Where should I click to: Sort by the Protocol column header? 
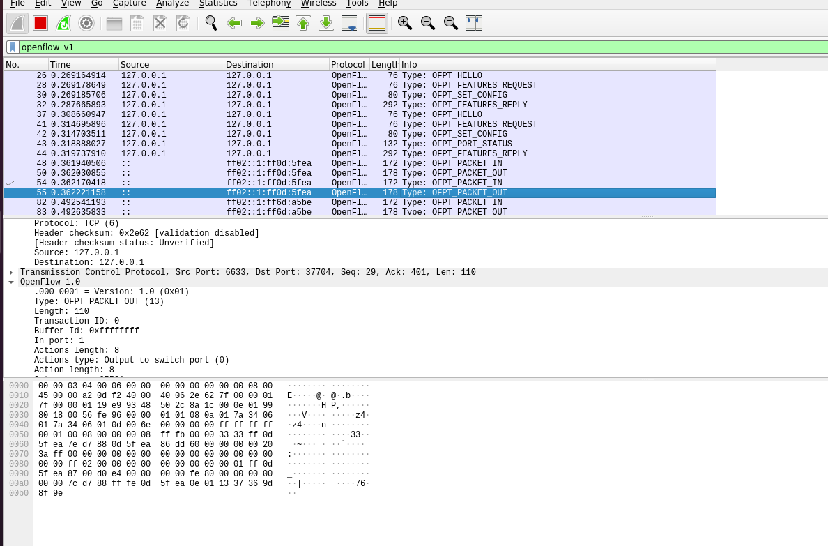[350, 64]
